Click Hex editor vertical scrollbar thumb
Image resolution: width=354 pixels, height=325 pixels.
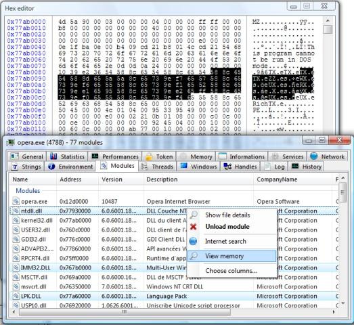click(x=328, y=29)
